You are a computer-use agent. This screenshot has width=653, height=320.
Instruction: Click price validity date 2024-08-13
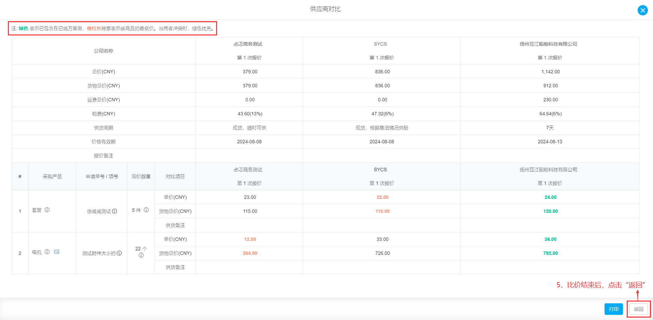550,142
